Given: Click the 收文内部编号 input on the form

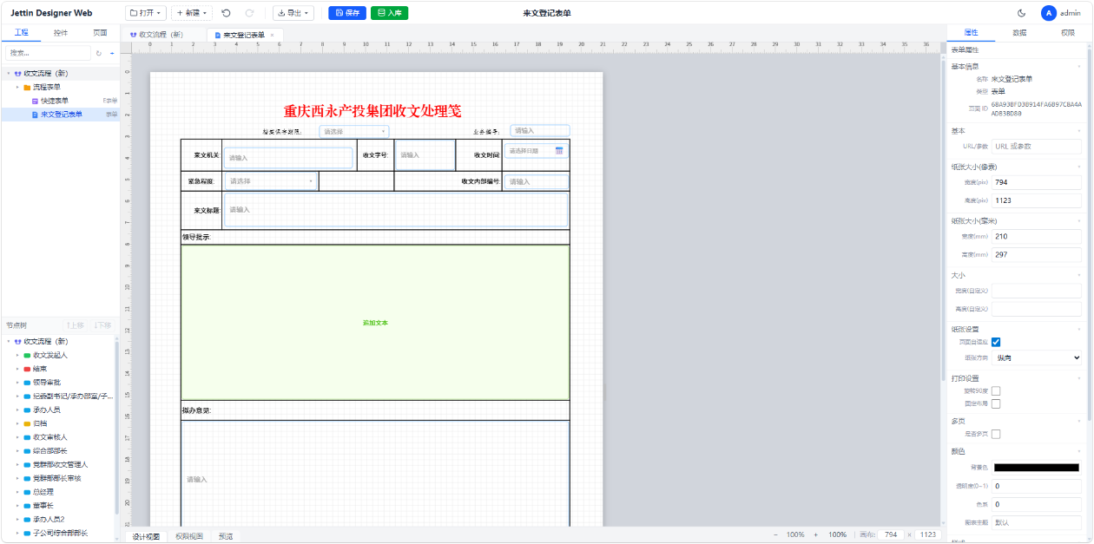Looking at the screenshot, I should [x=536, y=182].
